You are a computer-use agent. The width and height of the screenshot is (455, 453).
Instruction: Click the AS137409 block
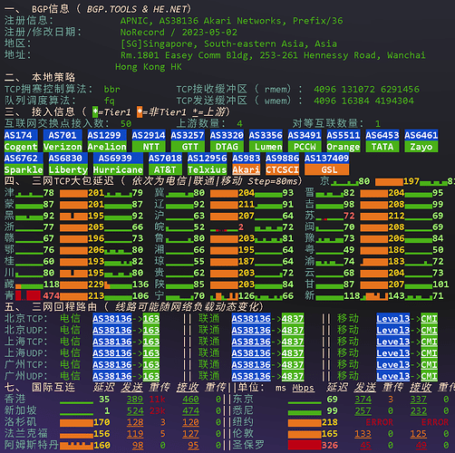(326, 158)
